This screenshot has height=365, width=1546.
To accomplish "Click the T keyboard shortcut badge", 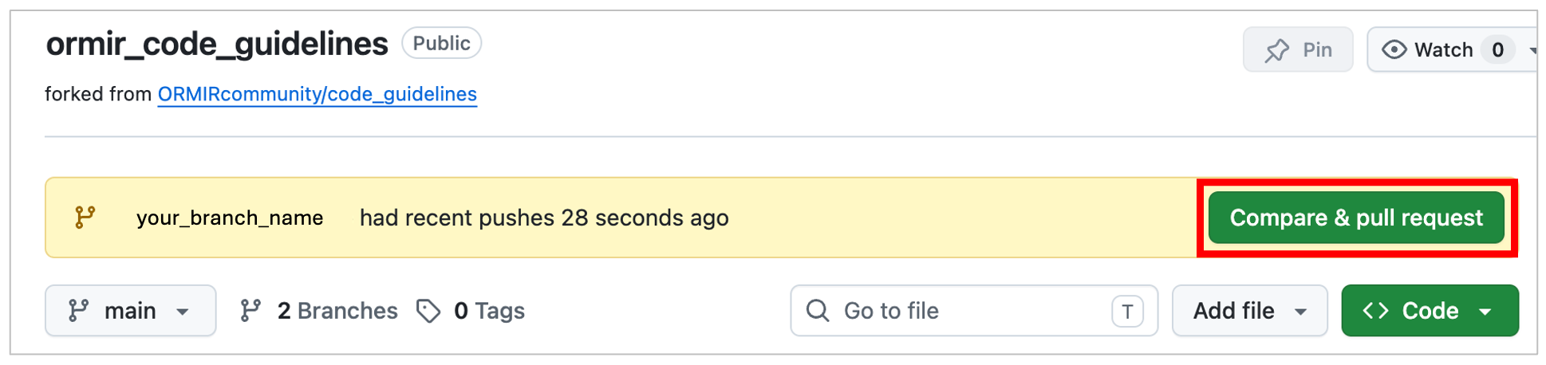I will pyautogui.click(x=1127, y=311).
